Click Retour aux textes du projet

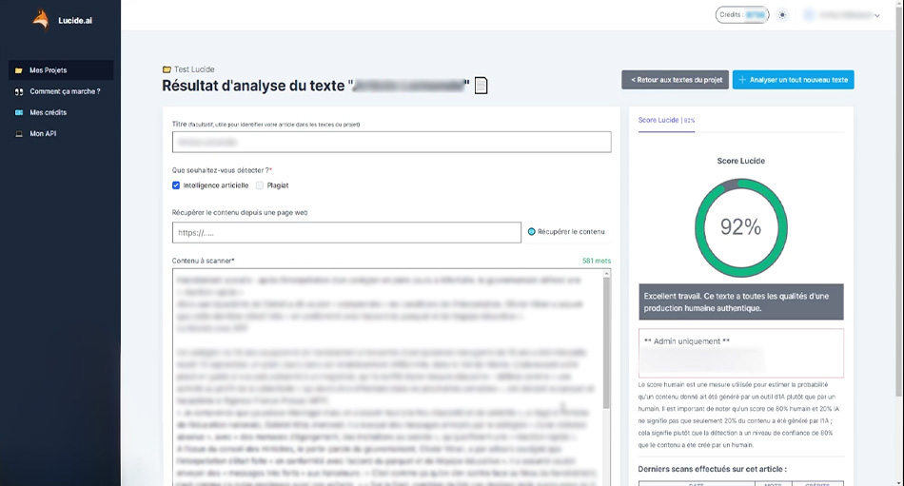point(675,80)
